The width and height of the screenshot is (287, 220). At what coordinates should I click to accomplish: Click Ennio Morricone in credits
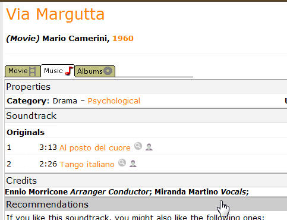click(36, 192)
